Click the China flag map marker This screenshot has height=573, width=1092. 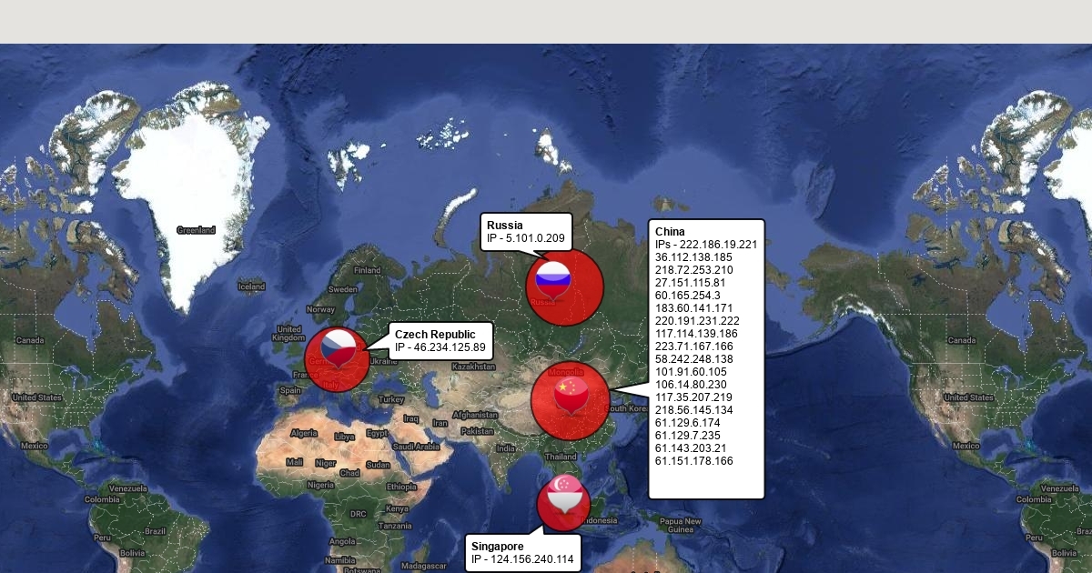[x=571, y=396]
